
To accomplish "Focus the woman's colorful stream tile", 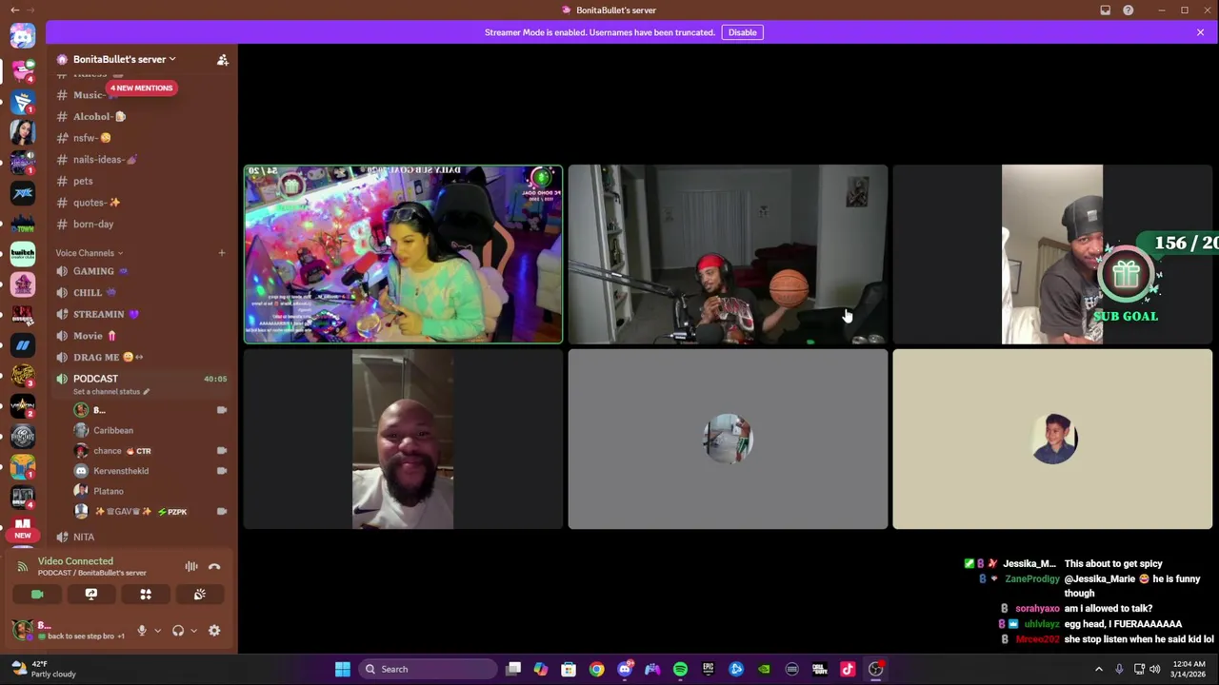I will click(403, 254).
